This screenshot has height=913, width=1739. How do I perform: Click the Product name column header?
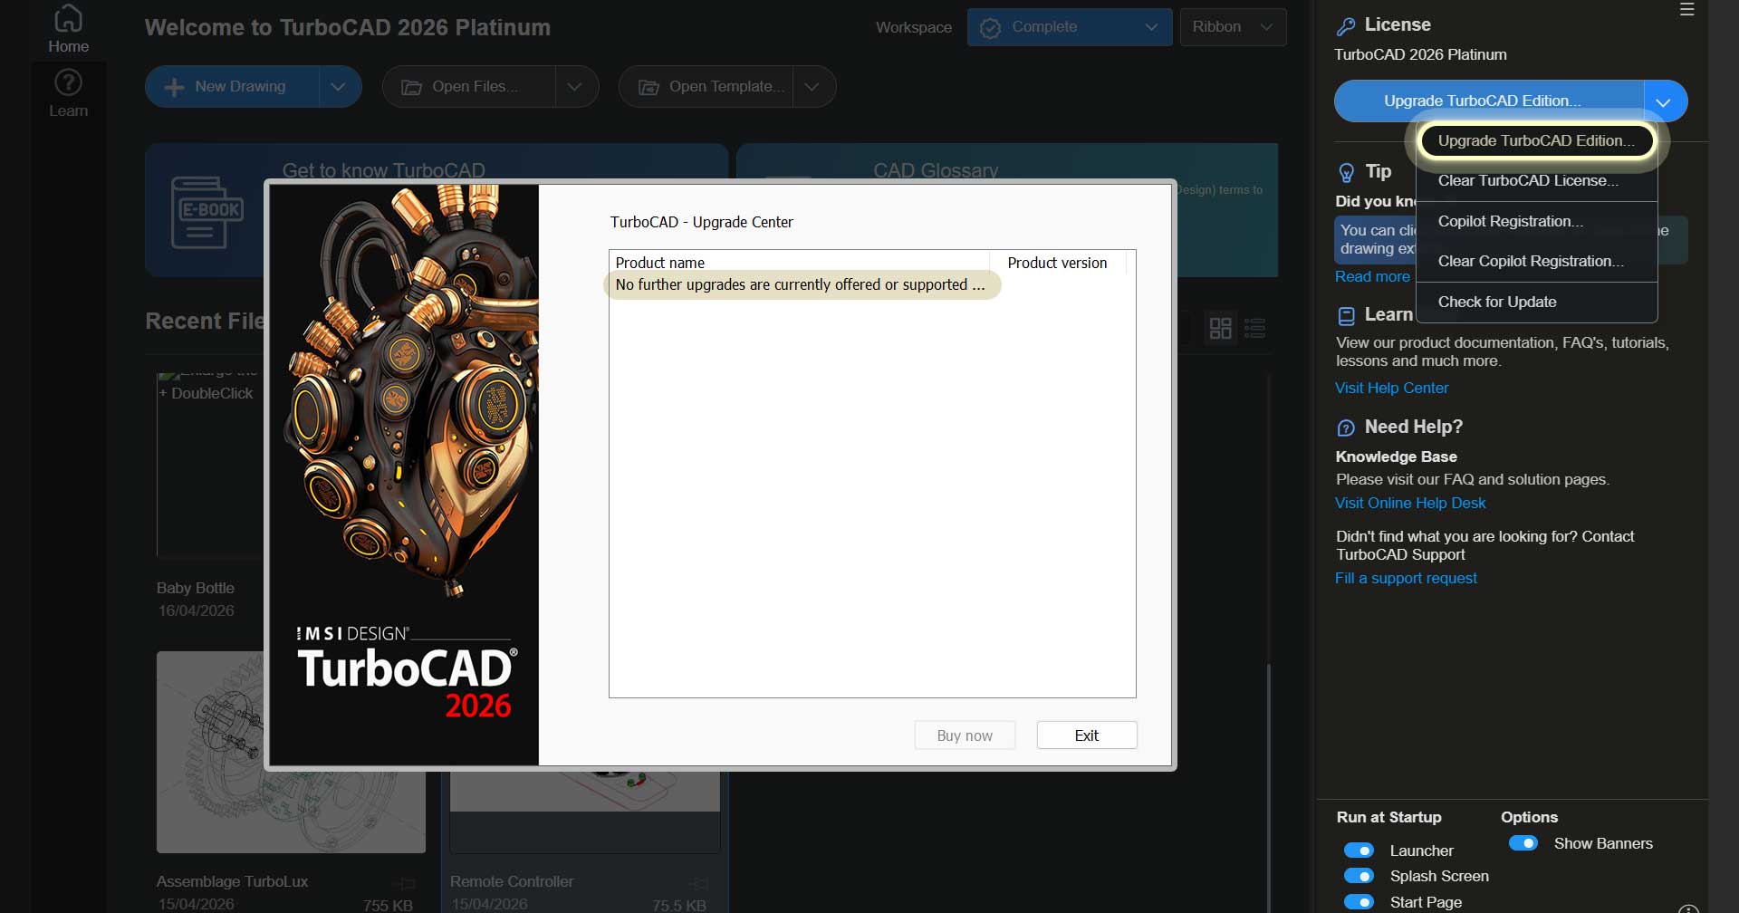pyautogui.click(x=799, y=263)
